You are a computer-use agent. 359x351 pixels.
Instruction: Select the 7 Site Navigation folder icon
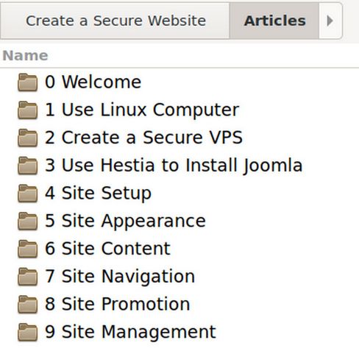(x=28, y=277)
